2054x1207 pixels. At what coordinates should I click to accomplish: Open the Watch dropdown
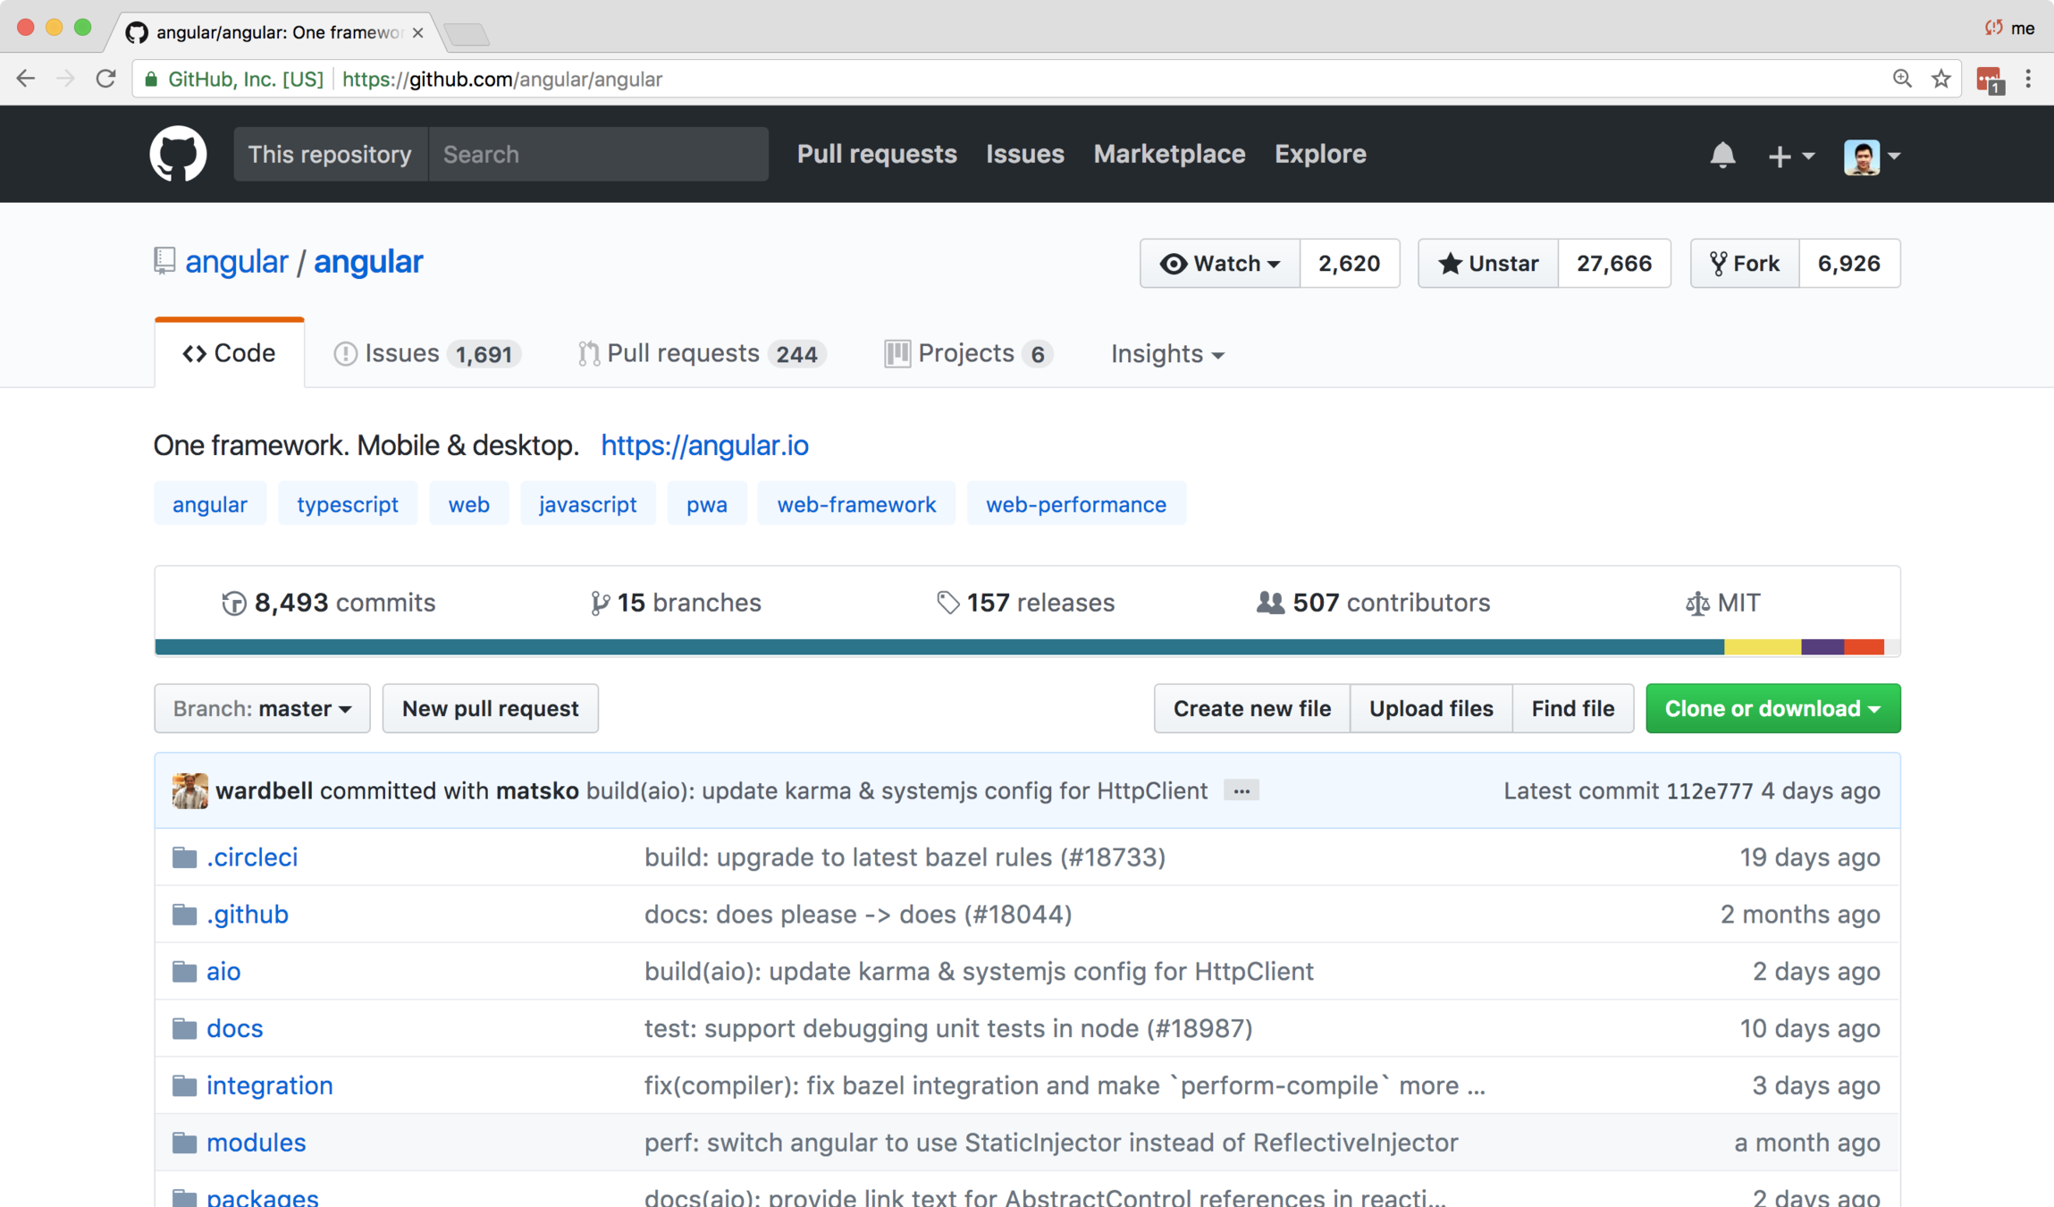pos(1219,264)
